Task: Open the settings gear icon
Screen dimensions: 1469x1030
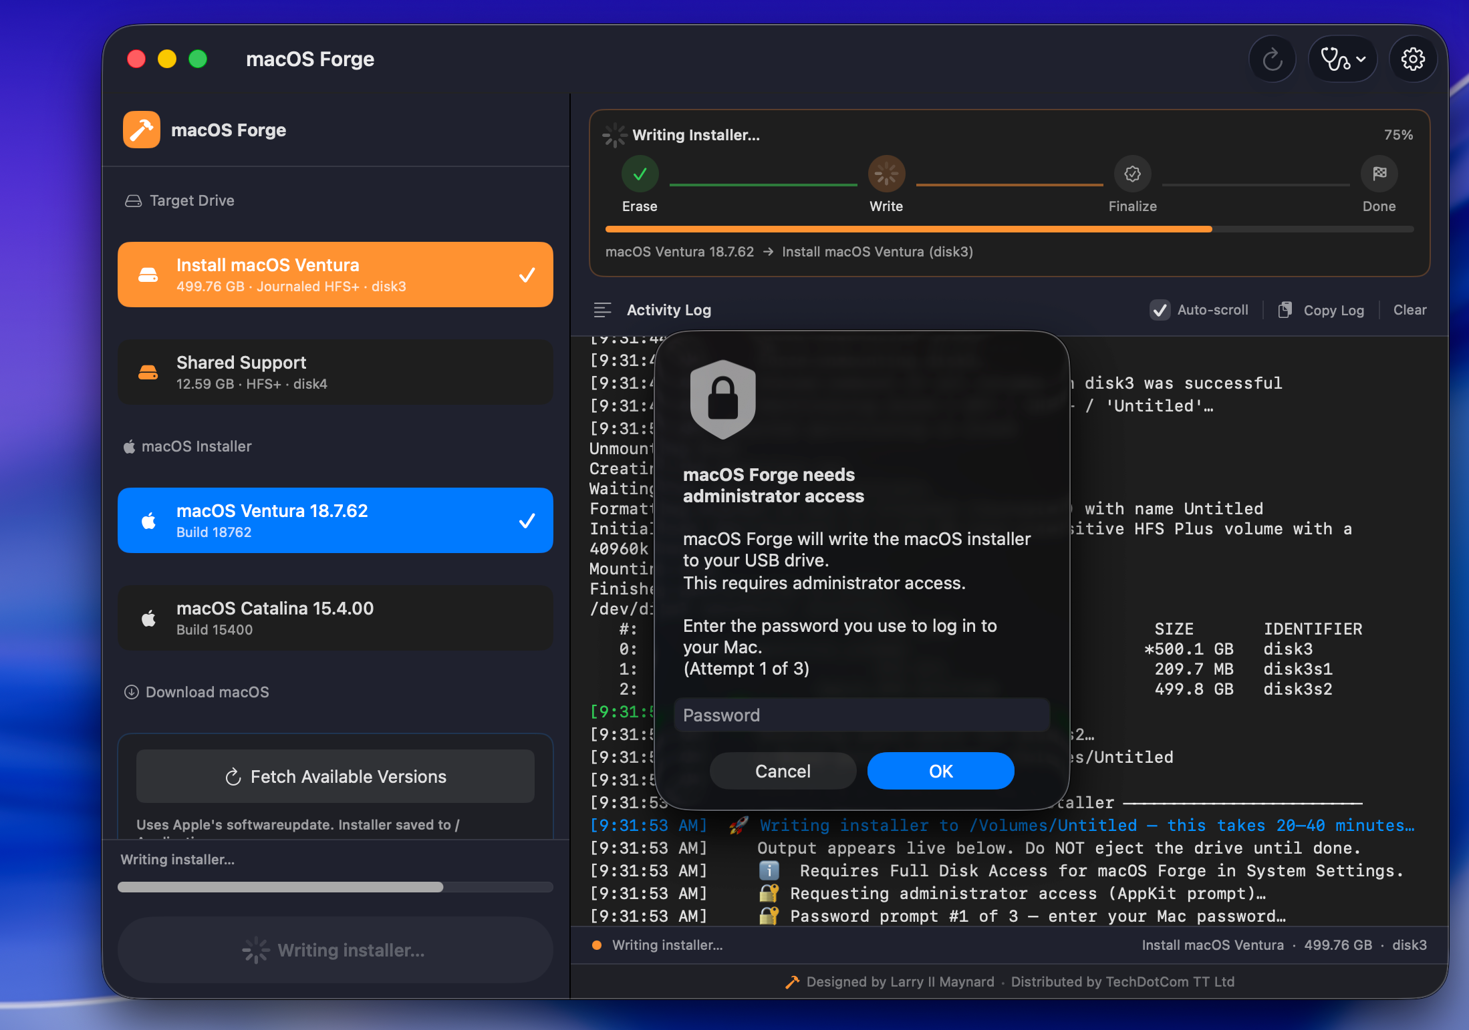Action: click(x=1413, y=59)
